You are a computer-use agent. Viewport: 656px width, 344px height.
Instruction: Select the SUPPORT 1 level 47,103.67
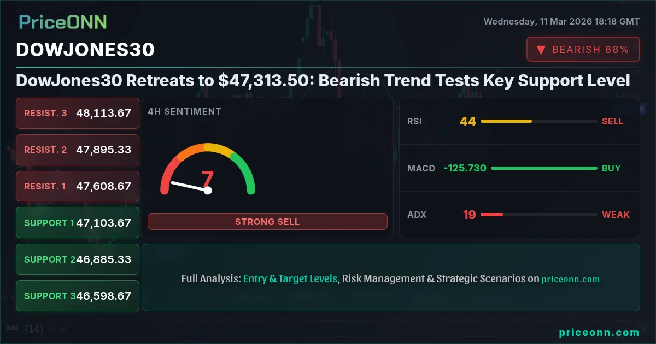pos(78,223)
